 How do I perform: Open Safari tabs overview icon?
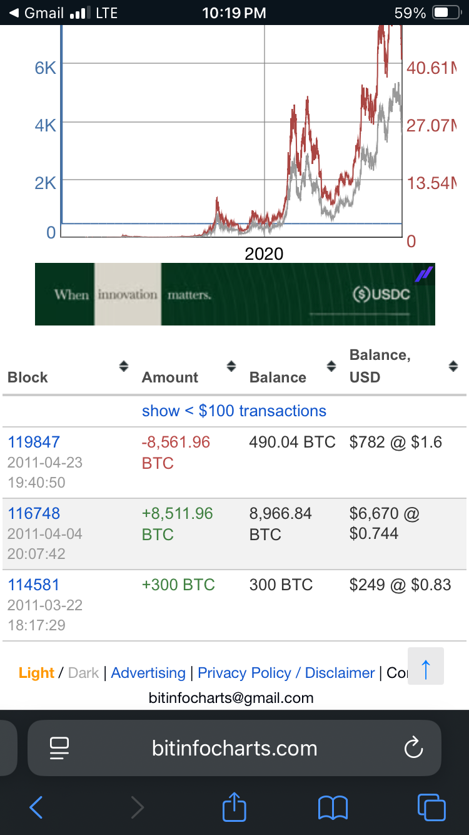click(x=431, y=807)
